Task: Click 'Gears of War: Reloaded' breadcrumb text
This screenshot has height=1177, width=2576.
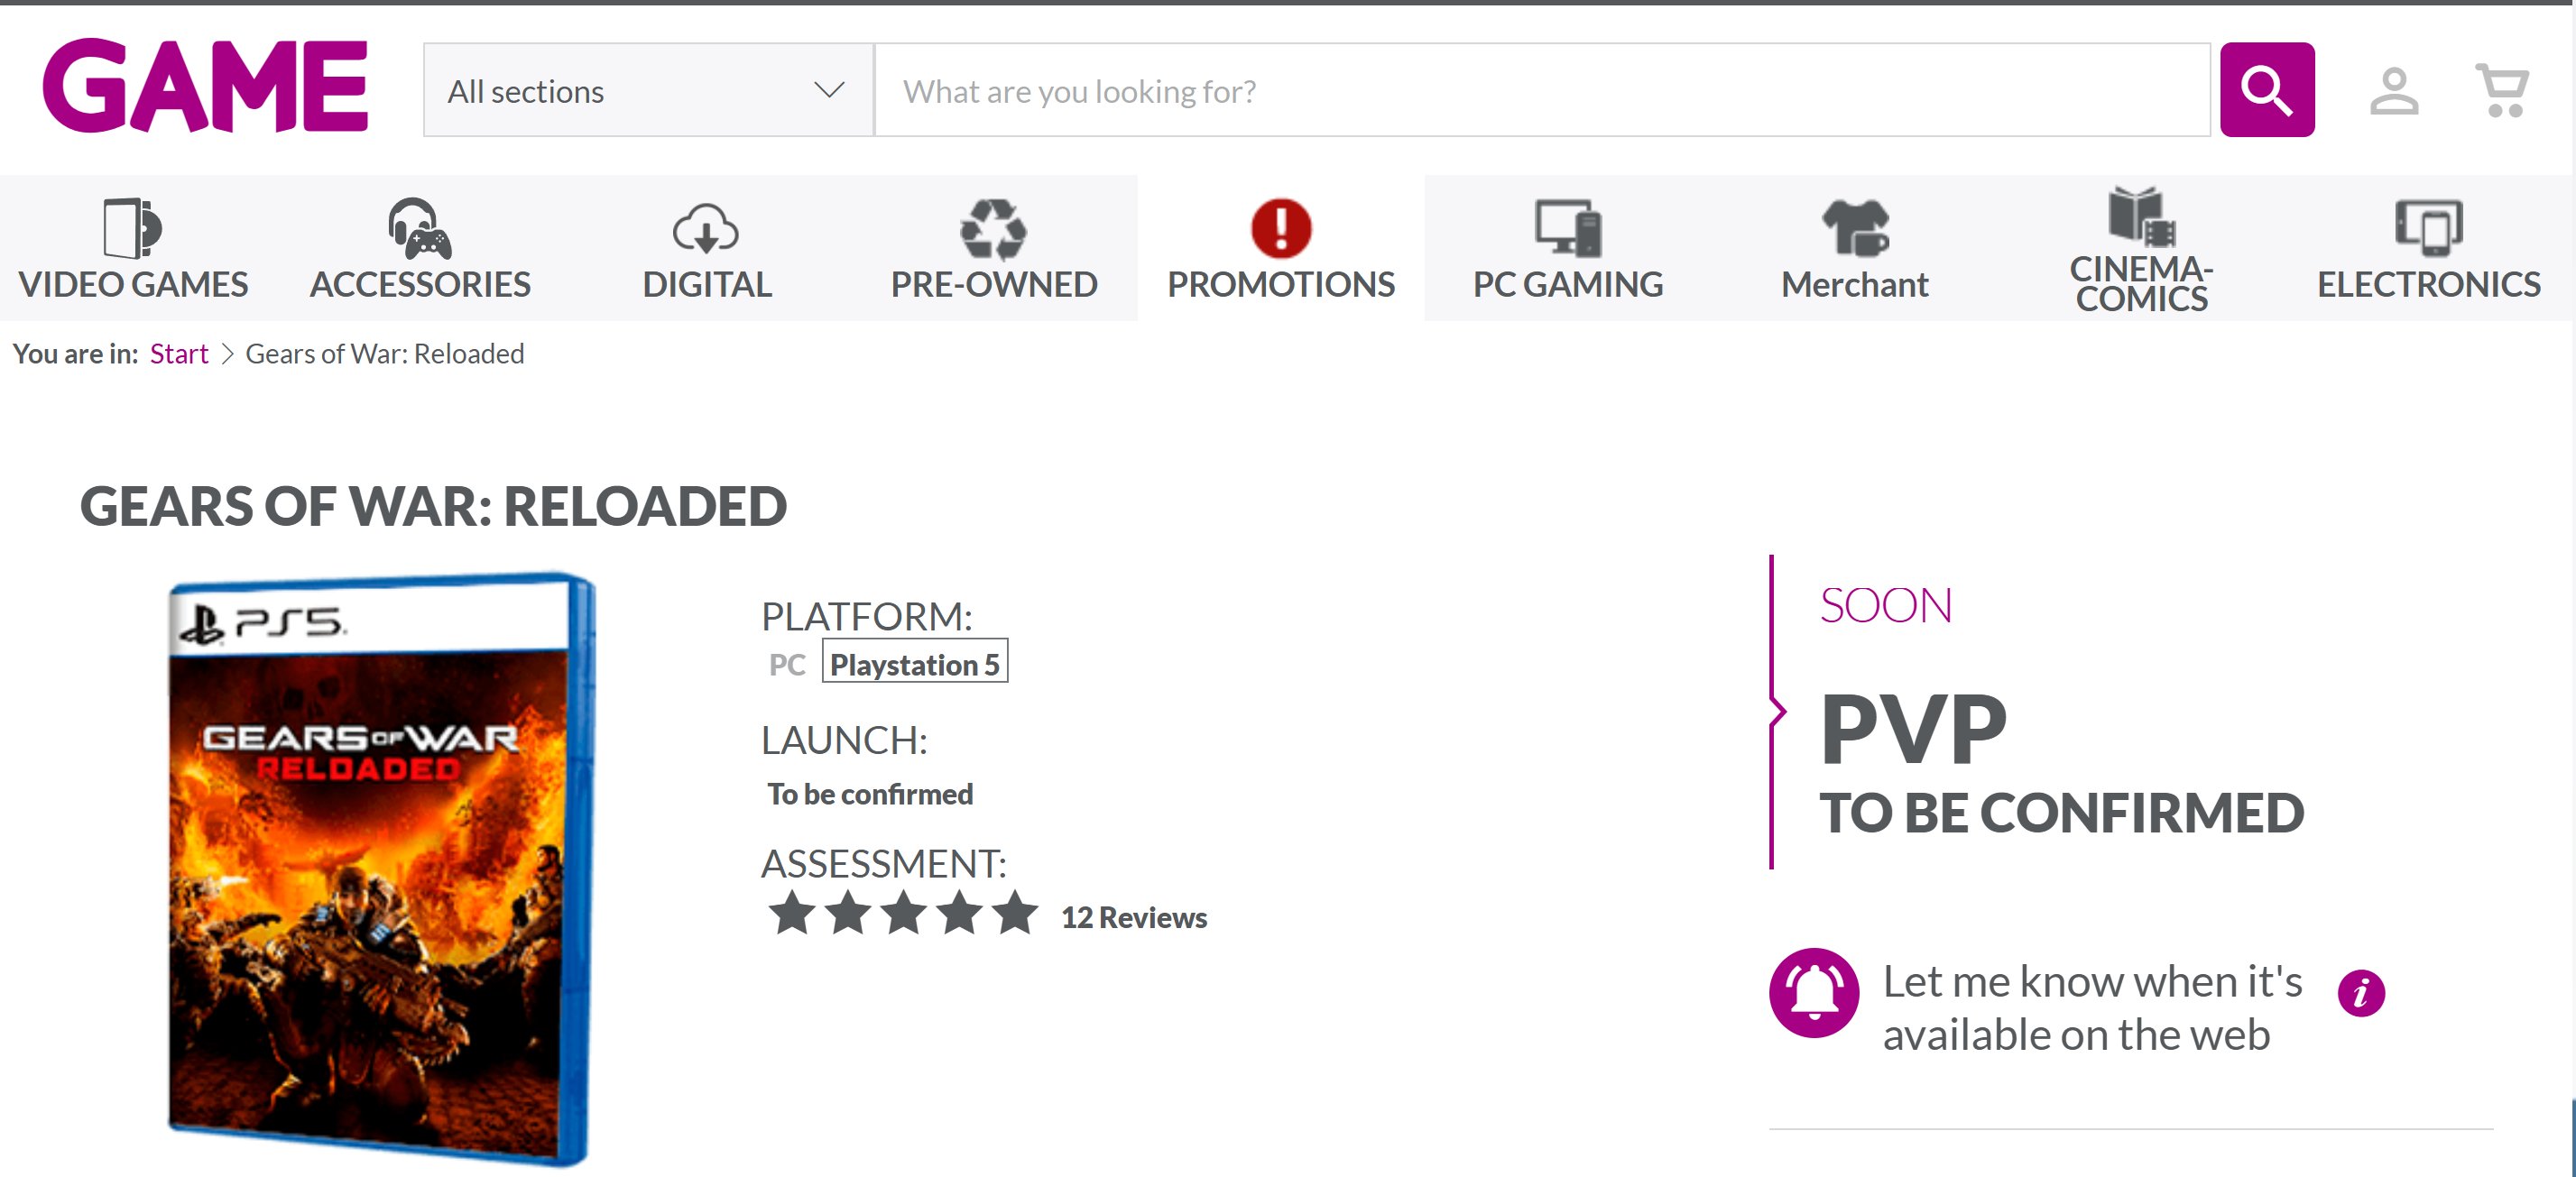Action: click(x=385, y=354)
